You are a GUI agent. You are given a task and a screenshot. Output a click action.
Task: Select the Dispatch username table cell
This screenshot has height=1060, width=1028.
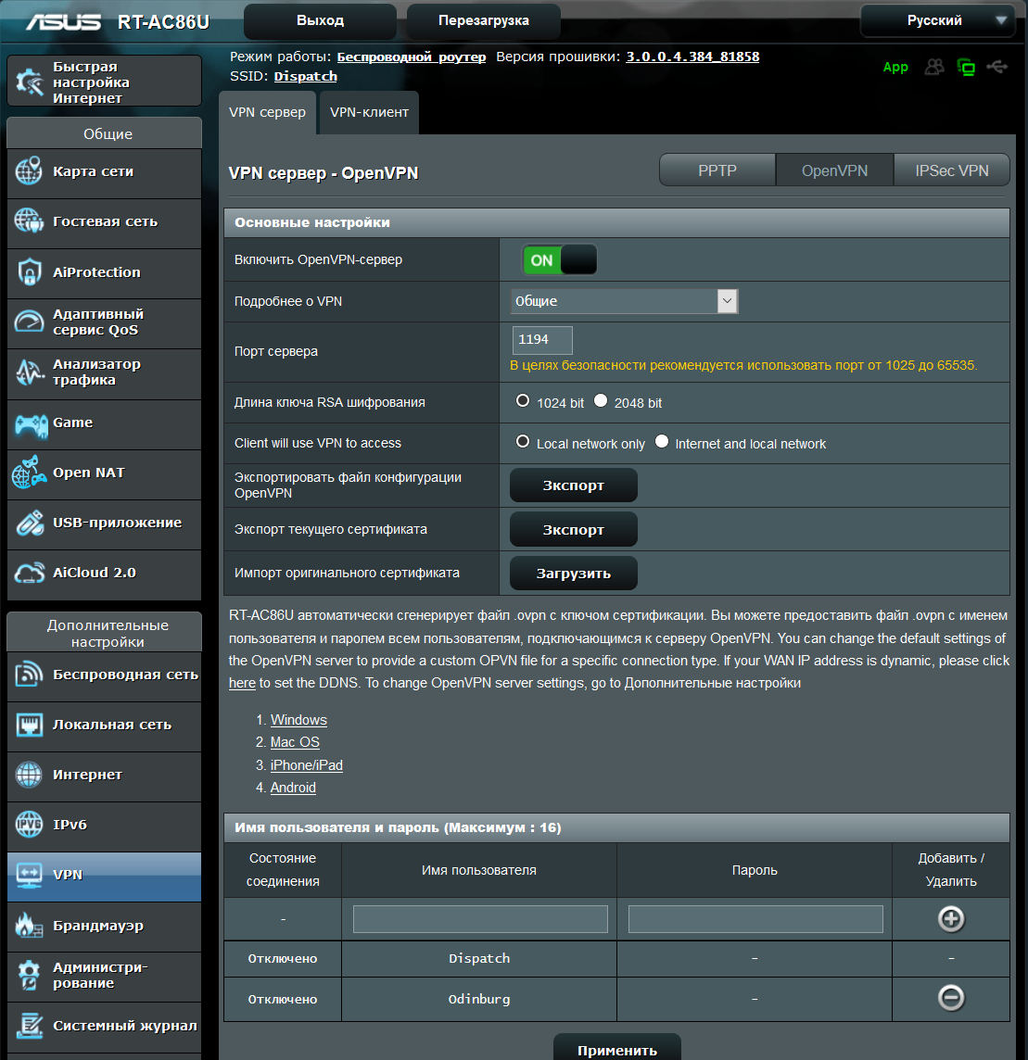tap(479, 959)
